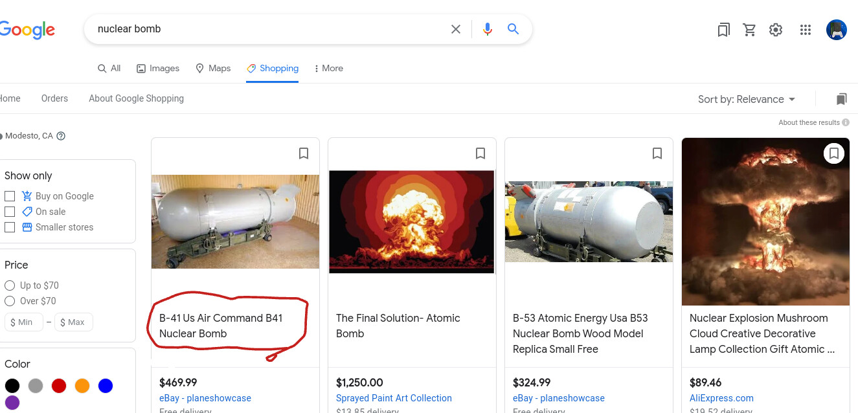858x413 pixels.
Task: Go to the Orders page
Action: [54, 98]
